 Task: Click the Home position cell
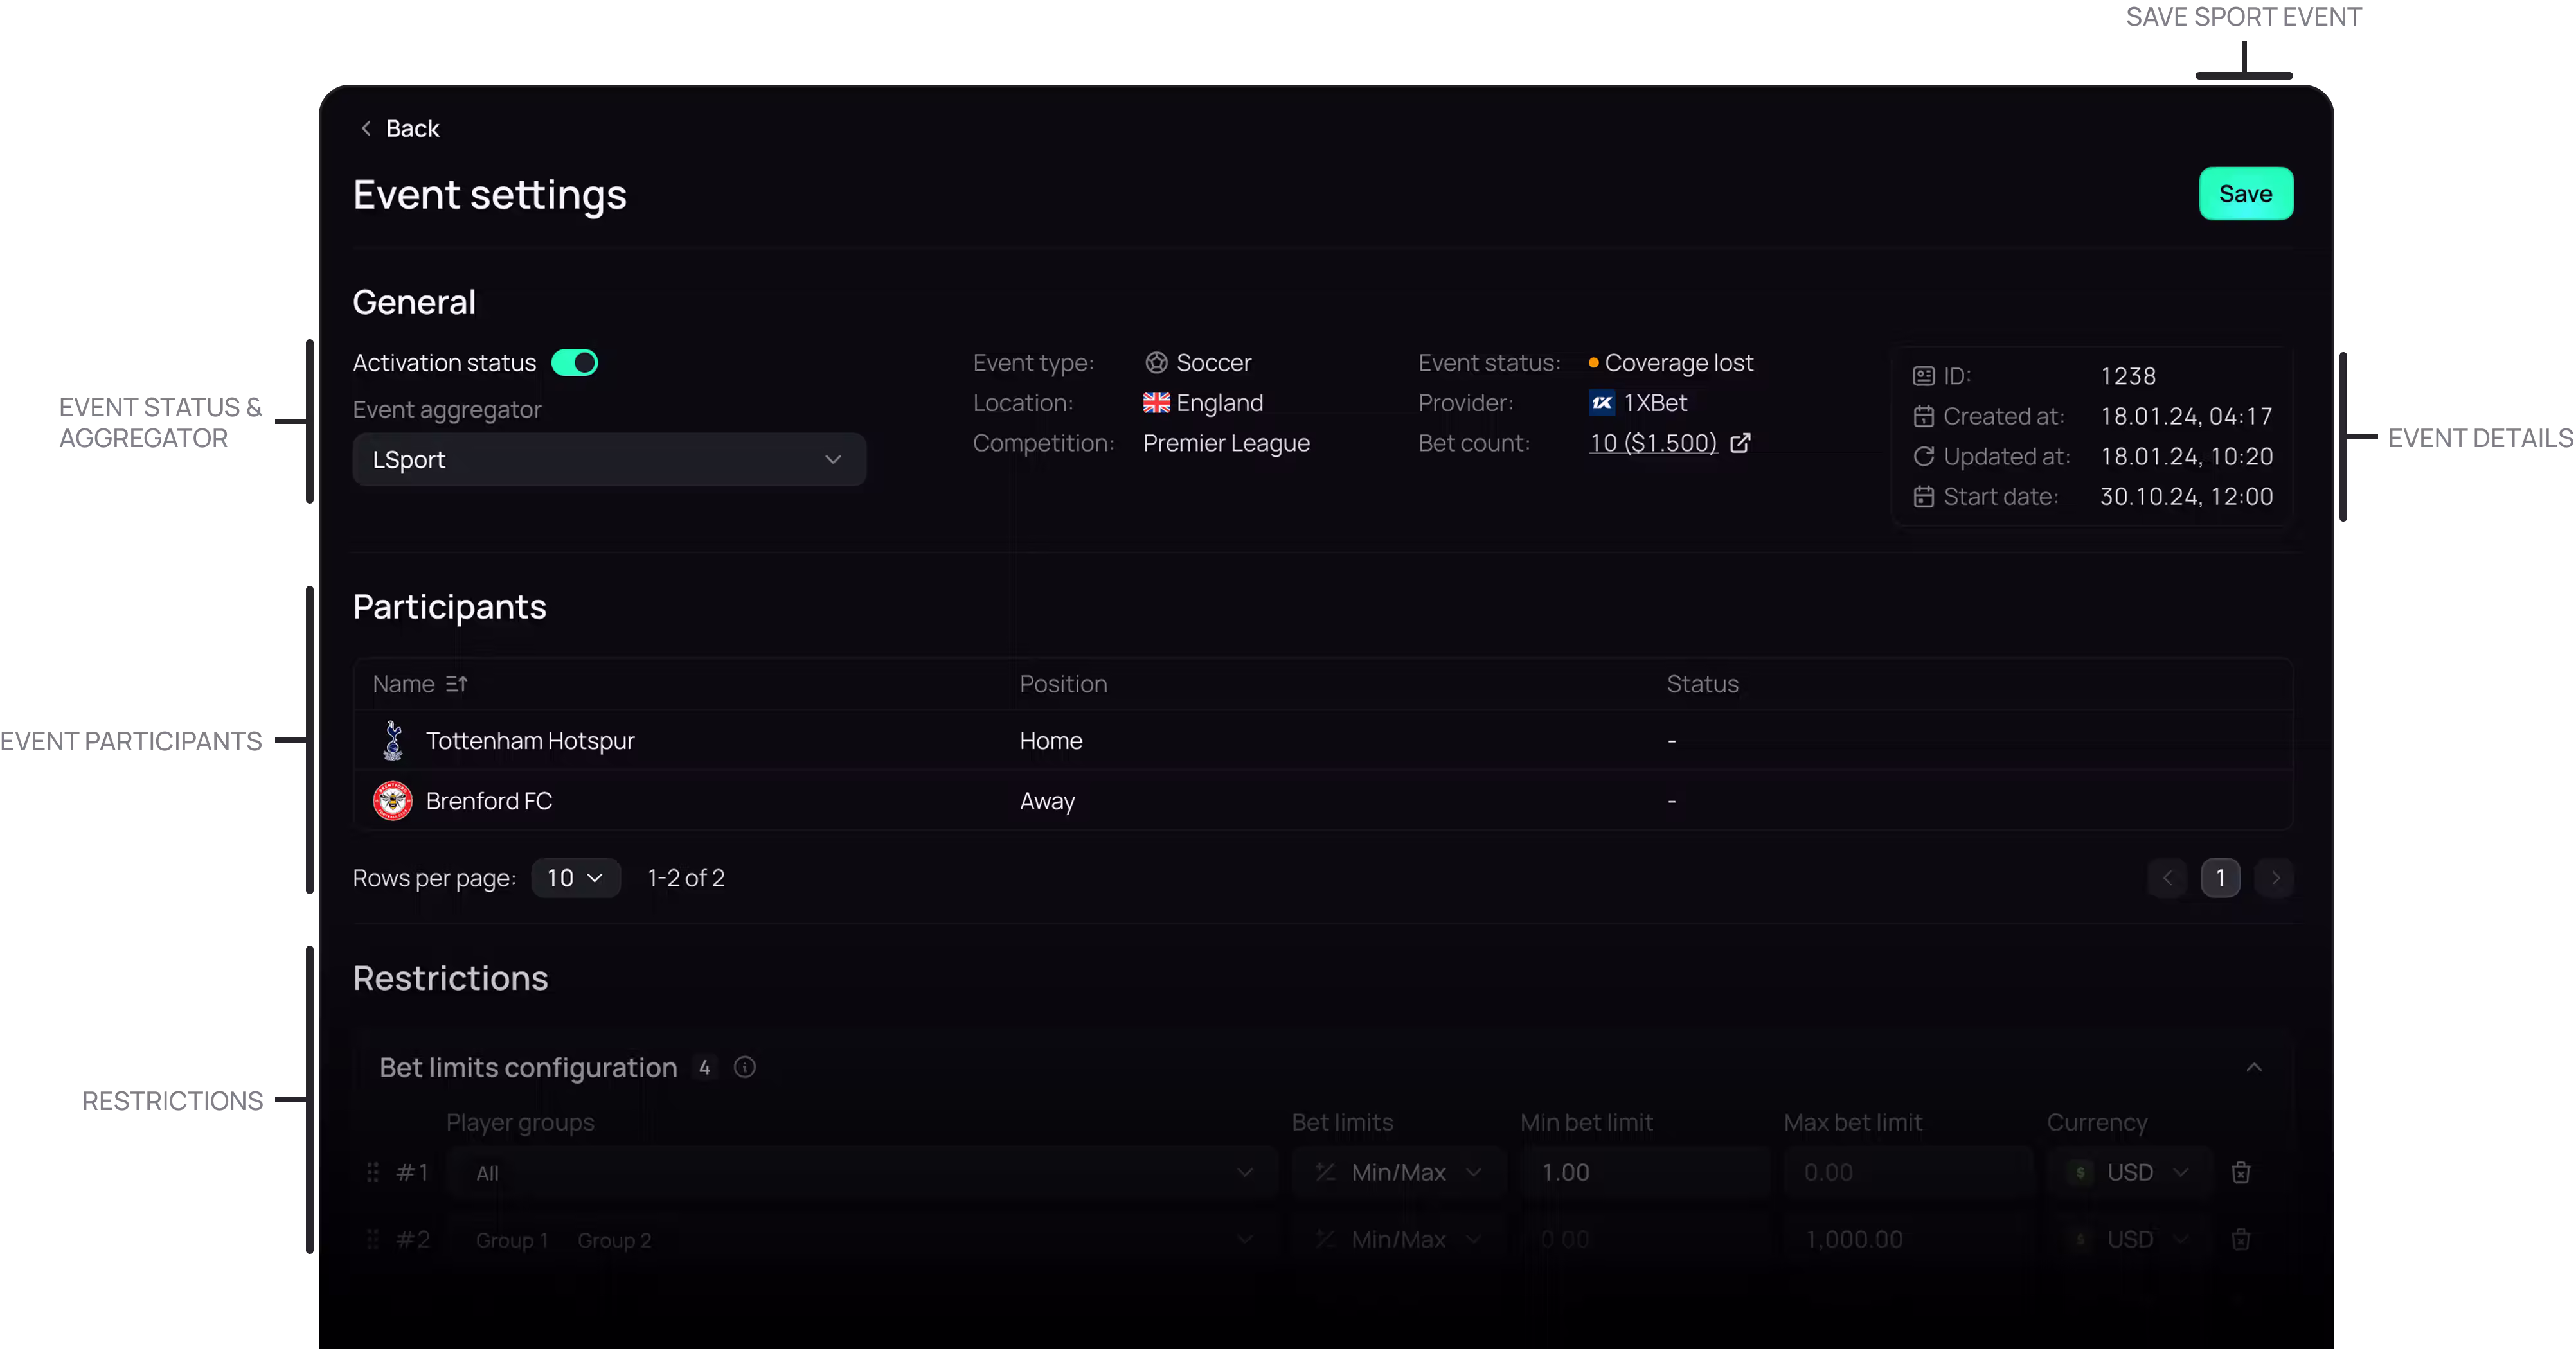click(1050, 741)
